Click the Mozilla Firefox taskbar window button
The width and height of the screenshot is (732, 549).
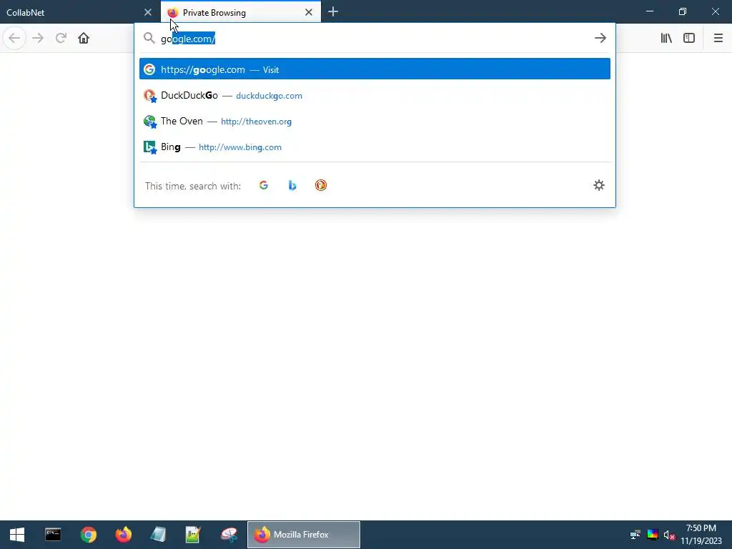(303, 535)
